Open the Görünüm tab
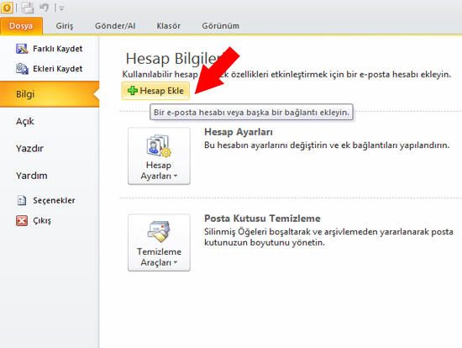This screenshot has height=348, width=462. point(220,26)
